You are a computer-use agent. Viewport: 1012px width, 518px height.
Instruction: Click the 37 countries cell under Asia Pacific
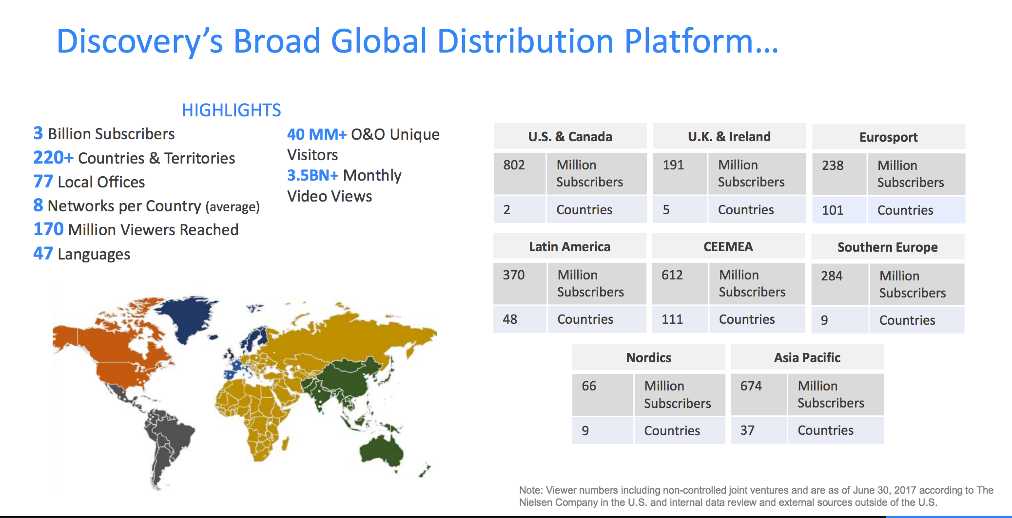tap(759, 430)
